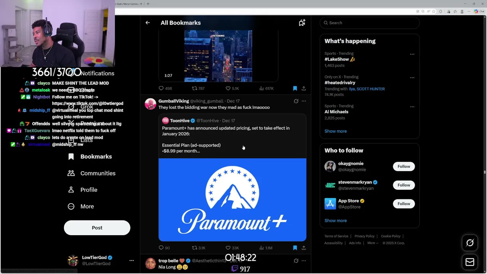Like GumballViking's post with 33K likes
Viewport: 487px width, 274px height.
[x=232, y=248]
